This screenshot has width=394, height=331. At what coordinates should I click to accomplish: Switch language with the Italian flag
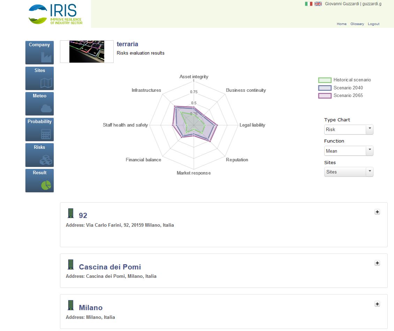coord(309,4)
